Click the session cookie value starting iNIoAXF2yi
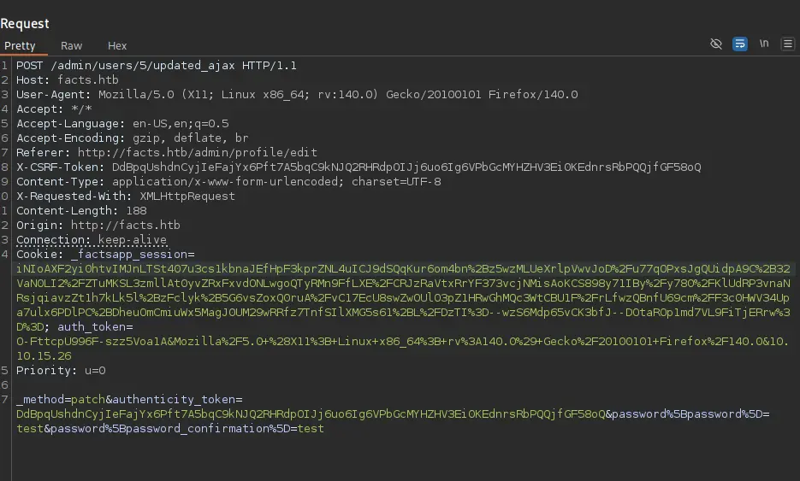 (x=403, y=297)
